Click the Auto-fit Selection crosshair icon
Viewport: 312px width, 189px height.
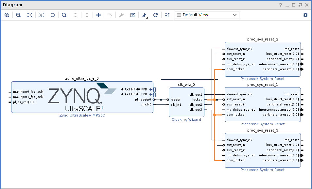point(53,15)
